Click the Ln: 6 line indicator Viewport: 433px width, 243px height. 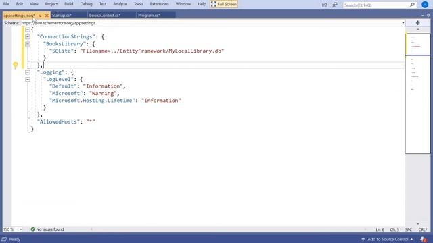(x=380, y=230)
